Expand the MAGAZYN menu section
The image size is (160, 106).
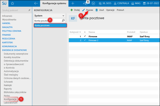point(7,27)
